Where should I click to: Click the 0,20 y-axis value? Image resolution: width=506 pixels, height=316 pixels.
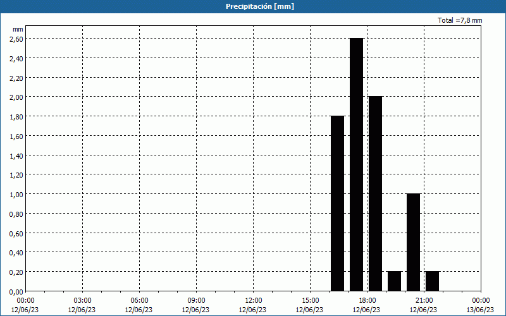pyautogui.click(x=16, y=272)
